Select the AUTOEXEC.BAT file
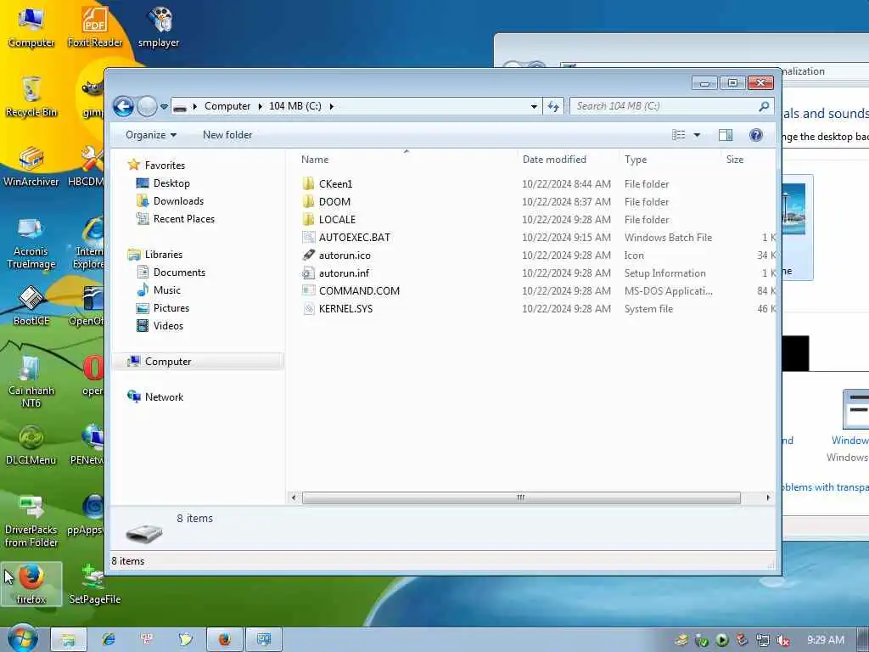Image resolution: width=869 pixels, height=652 pixels. [x=354, y=238]
